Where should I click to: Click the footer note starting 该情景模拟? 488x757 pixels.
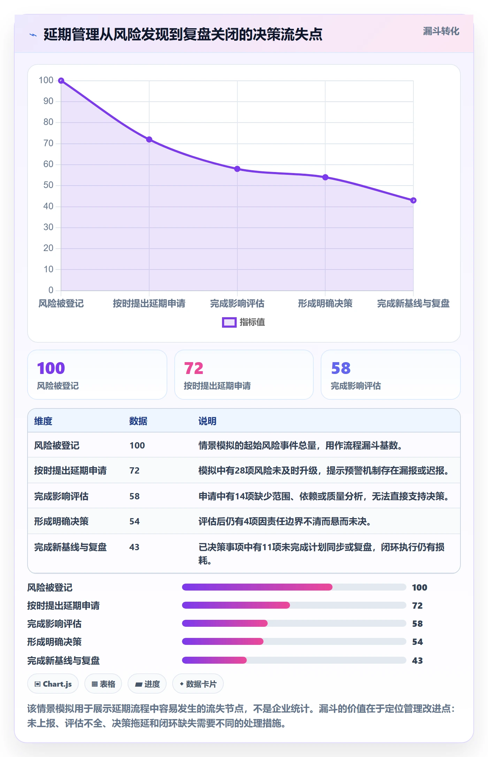(241, 716)
